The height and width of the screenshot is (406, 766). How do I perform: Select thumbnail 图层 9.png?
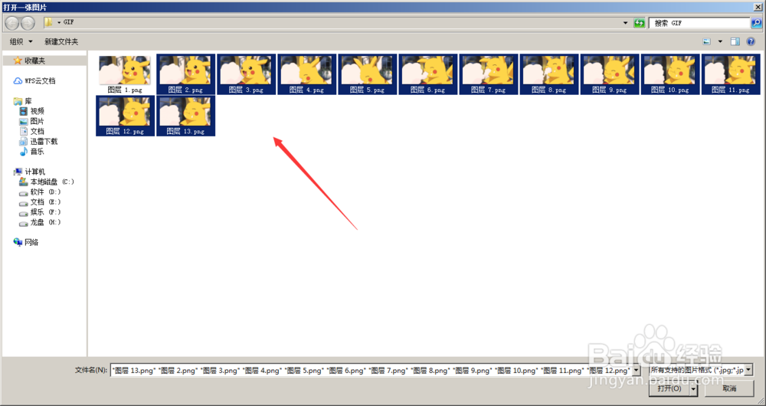coord(610,74)
